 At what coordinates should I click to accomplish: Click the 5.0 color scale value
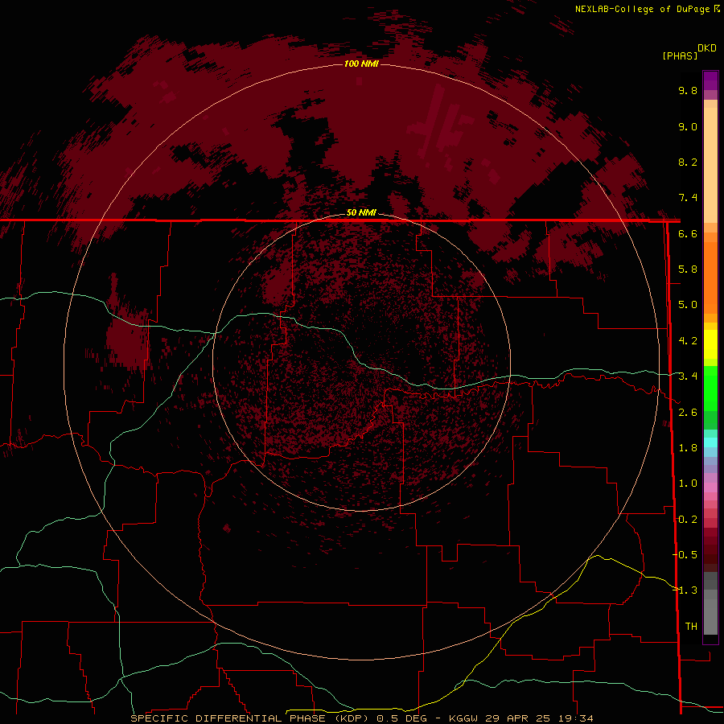[688, 305]
